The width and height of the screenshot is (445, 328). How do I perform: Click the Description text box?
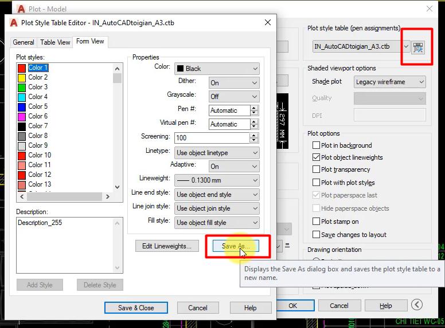pos(69,246)
